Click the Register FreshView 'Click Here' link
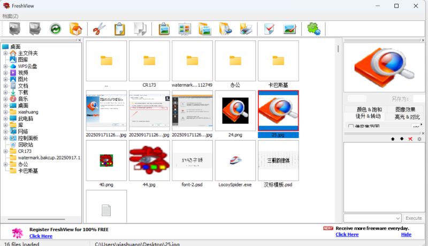The image size is (428, 246). coord(41,236)
